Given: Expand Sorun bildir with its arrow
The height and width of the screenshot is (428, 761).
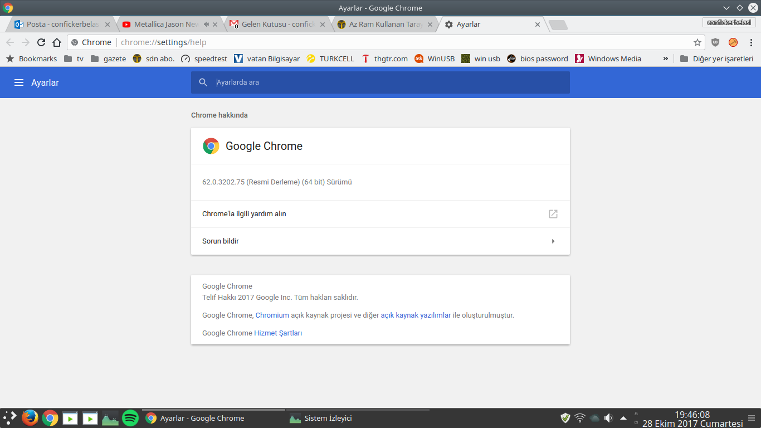Looking at the screenshot, I should pos(553,241).
